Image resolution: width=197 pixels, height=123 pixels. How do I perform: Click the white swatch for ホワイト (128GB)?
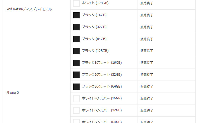(76, 3)
